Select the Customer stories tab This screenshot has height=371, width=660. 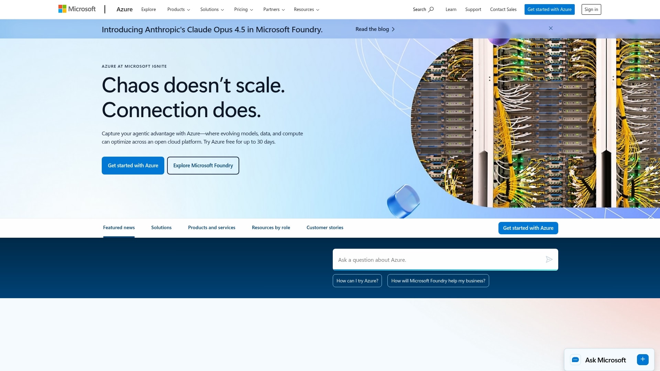pos(324,227)
